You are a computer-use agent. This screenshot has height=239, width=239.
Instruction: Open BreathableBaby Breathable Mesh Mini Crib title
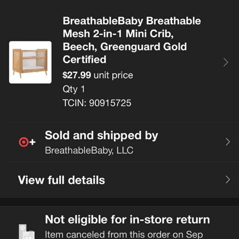tap(132, 40)
